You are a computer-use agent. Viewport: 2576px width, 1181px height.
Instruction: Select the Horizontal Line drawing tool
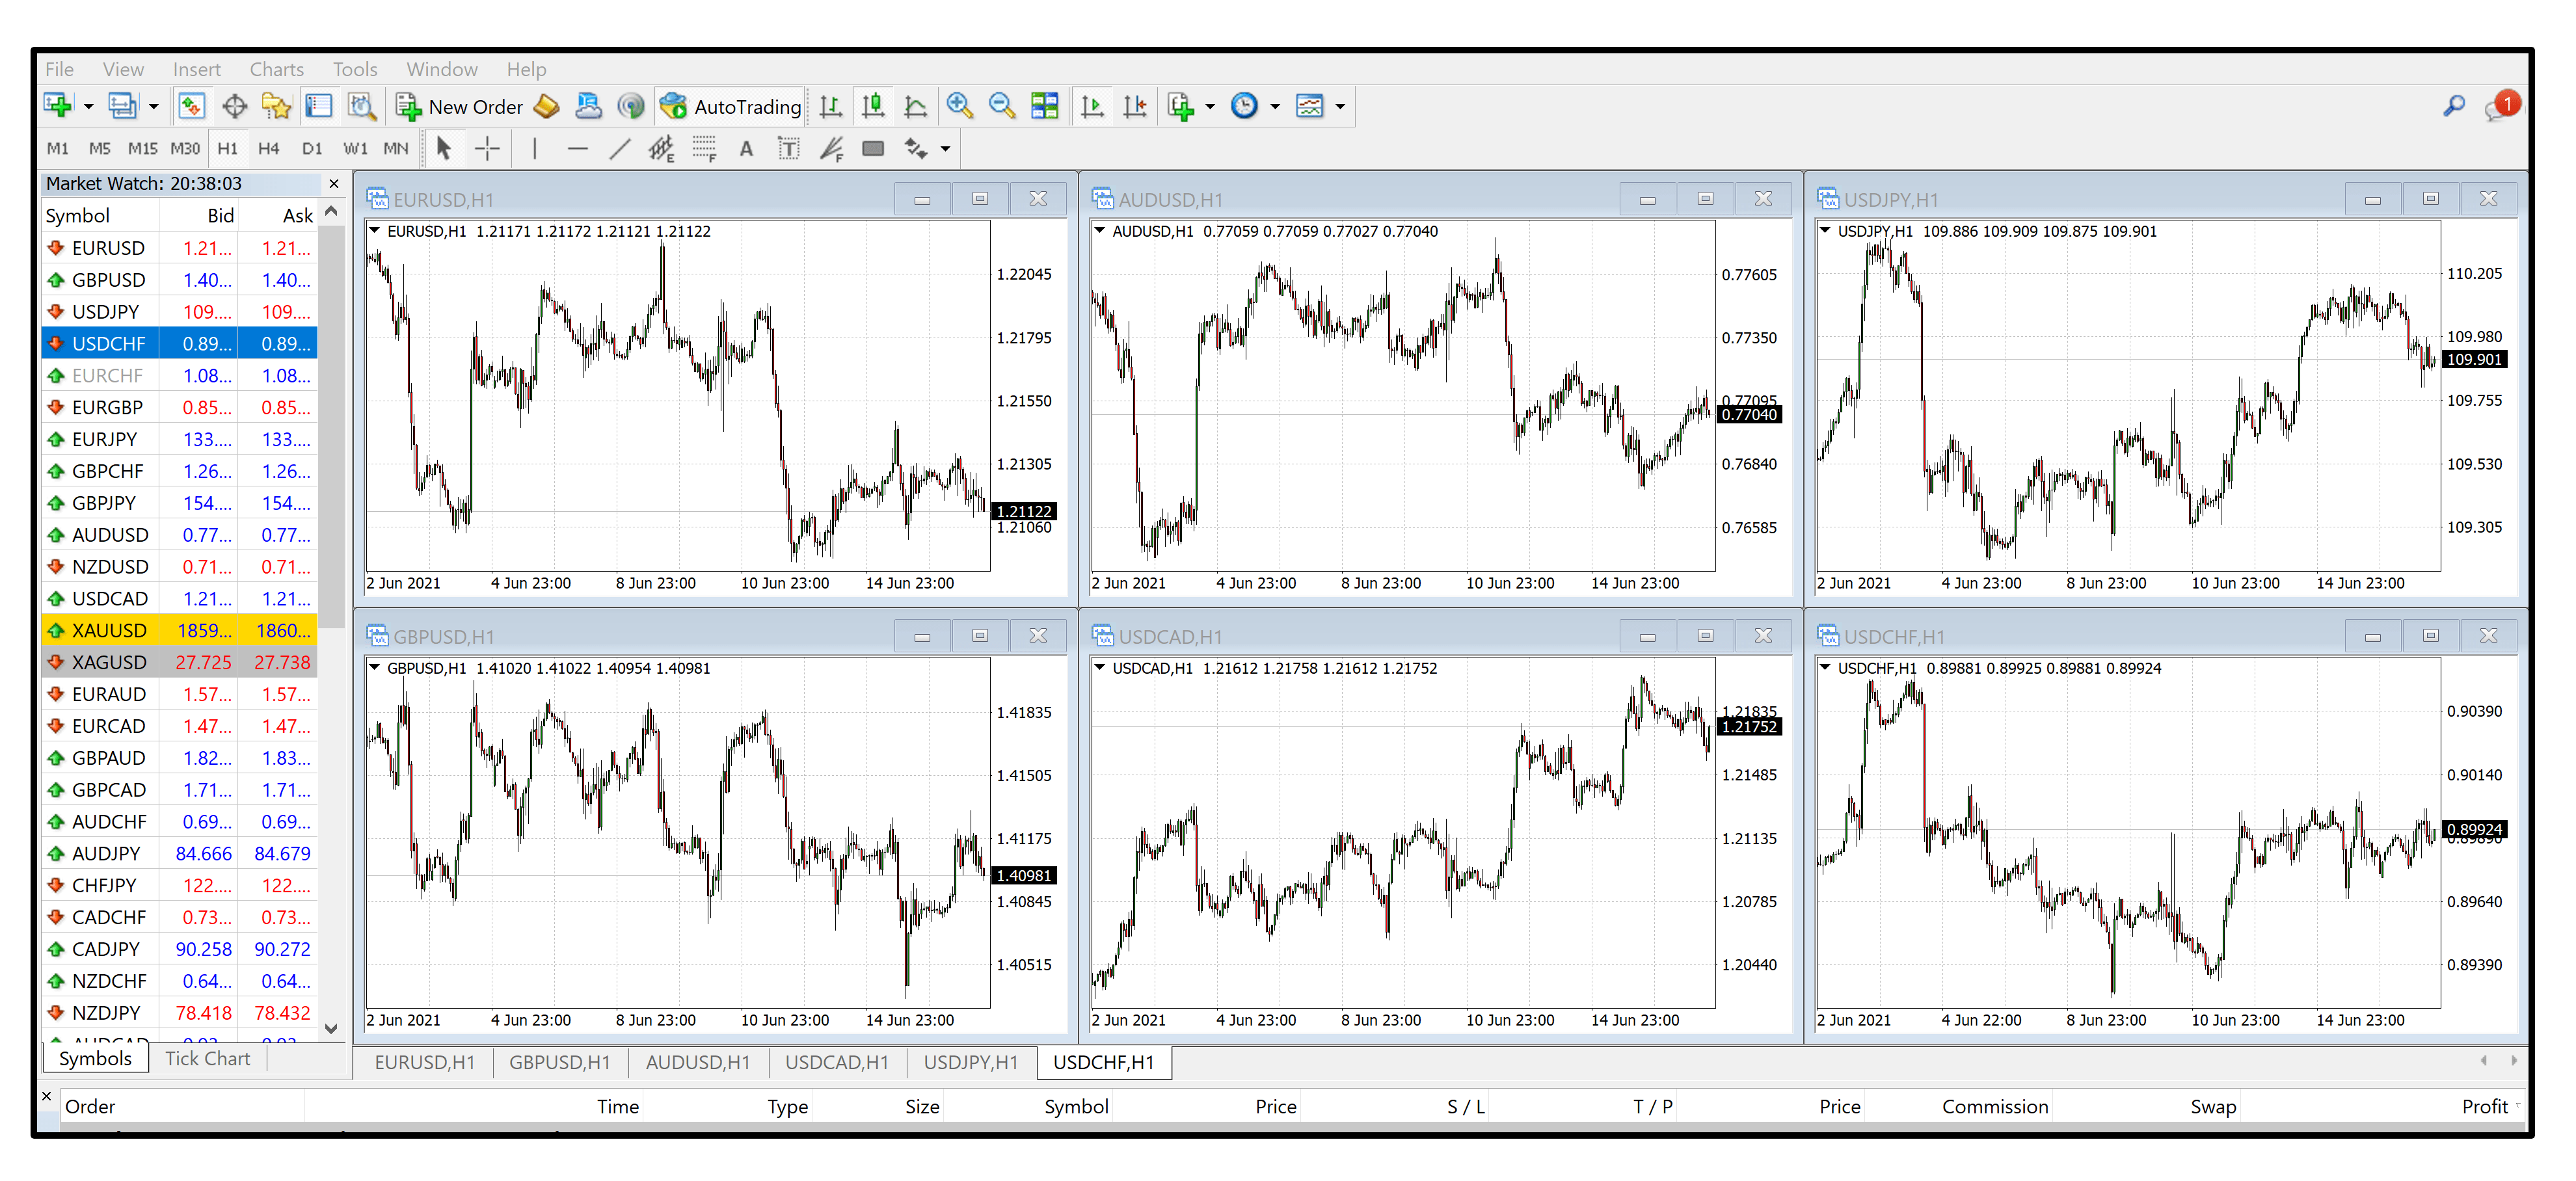click(x=577, y=149)
